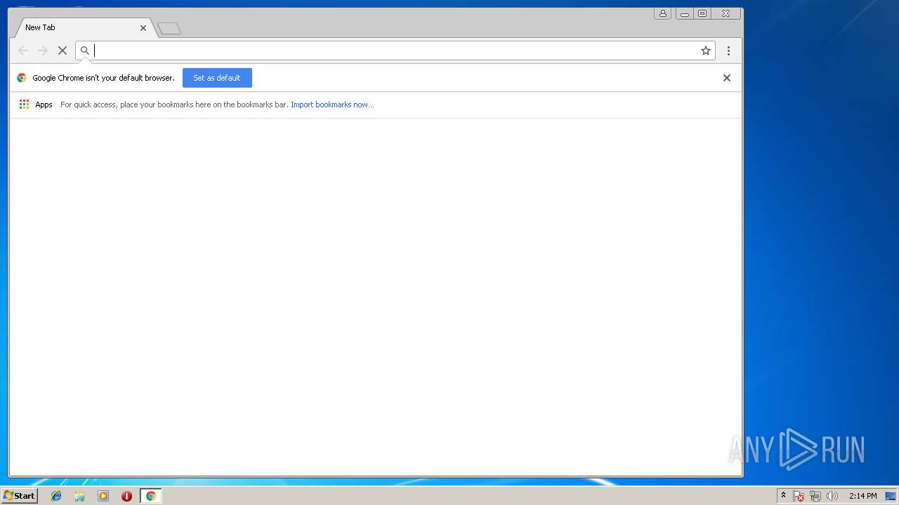Close the New Tab tab

pos(143,28)
